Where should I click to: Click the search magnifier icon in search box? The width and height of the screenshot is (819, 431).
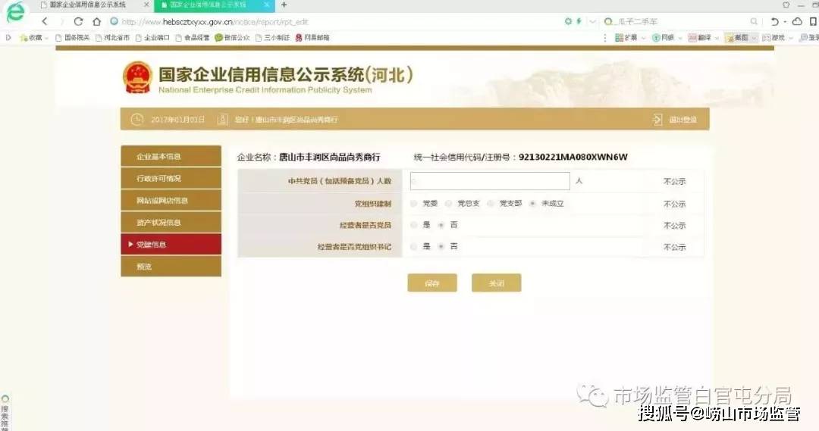pos(755,21)
